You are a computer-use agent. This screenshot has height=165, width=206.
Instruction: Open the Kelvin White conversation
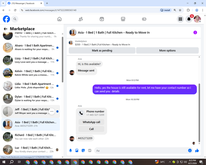pos(30,73)
